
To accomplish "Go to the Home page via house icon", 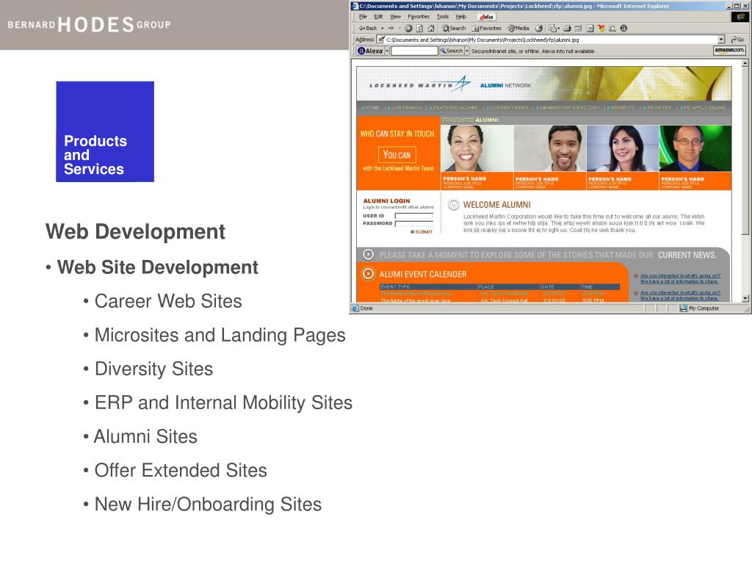I will (x=431, y=29).
